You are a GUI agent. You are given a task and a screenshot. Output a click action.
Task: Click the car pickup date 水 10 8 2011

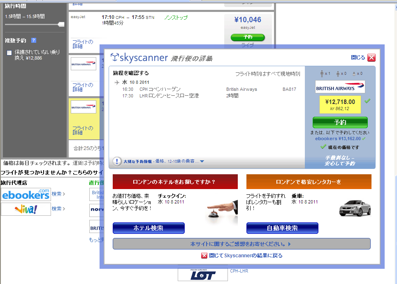pos(304,202)
